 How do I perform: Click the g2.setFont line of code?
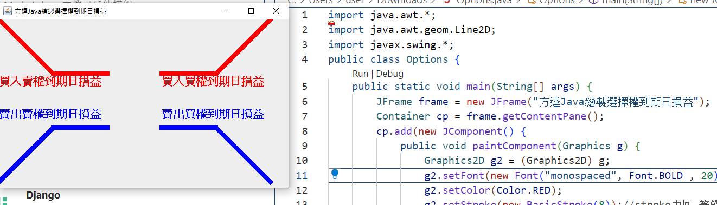coord(571,176)
